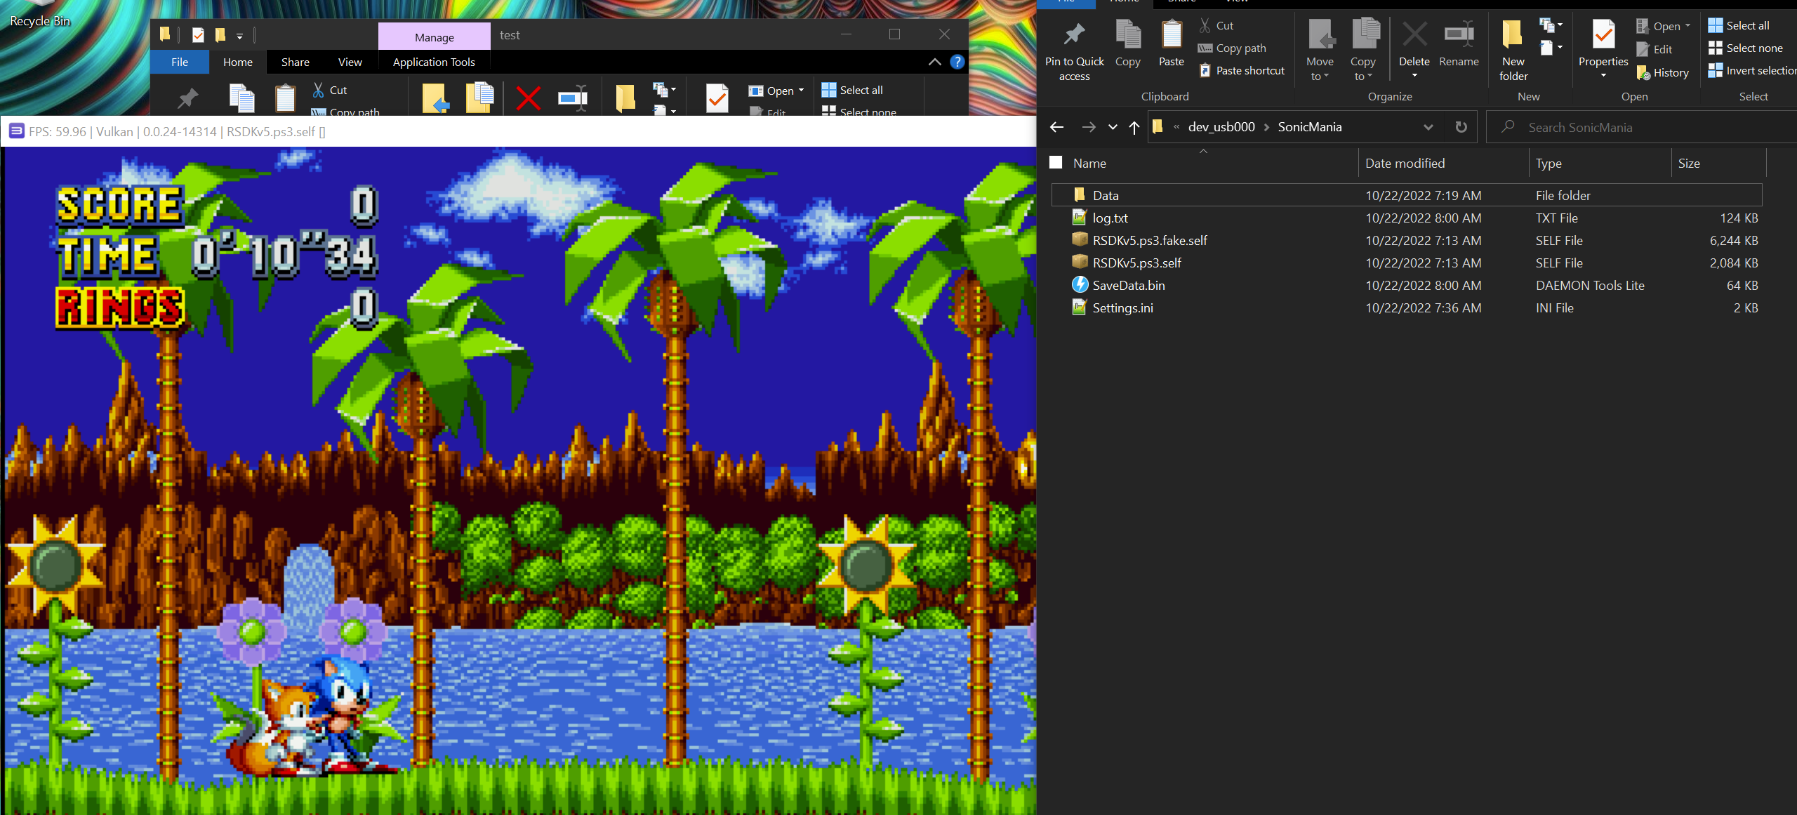Click Cut in the test window ribbon
The width and height of the screenshot is (1797, 815).
click(x=330, y=90)
